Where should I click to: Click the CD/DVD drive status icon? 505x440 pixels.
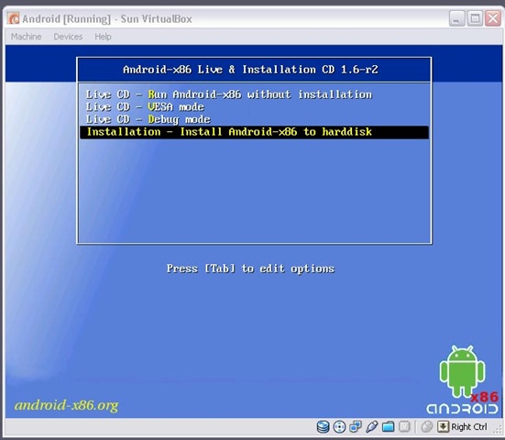pos(339,427)
